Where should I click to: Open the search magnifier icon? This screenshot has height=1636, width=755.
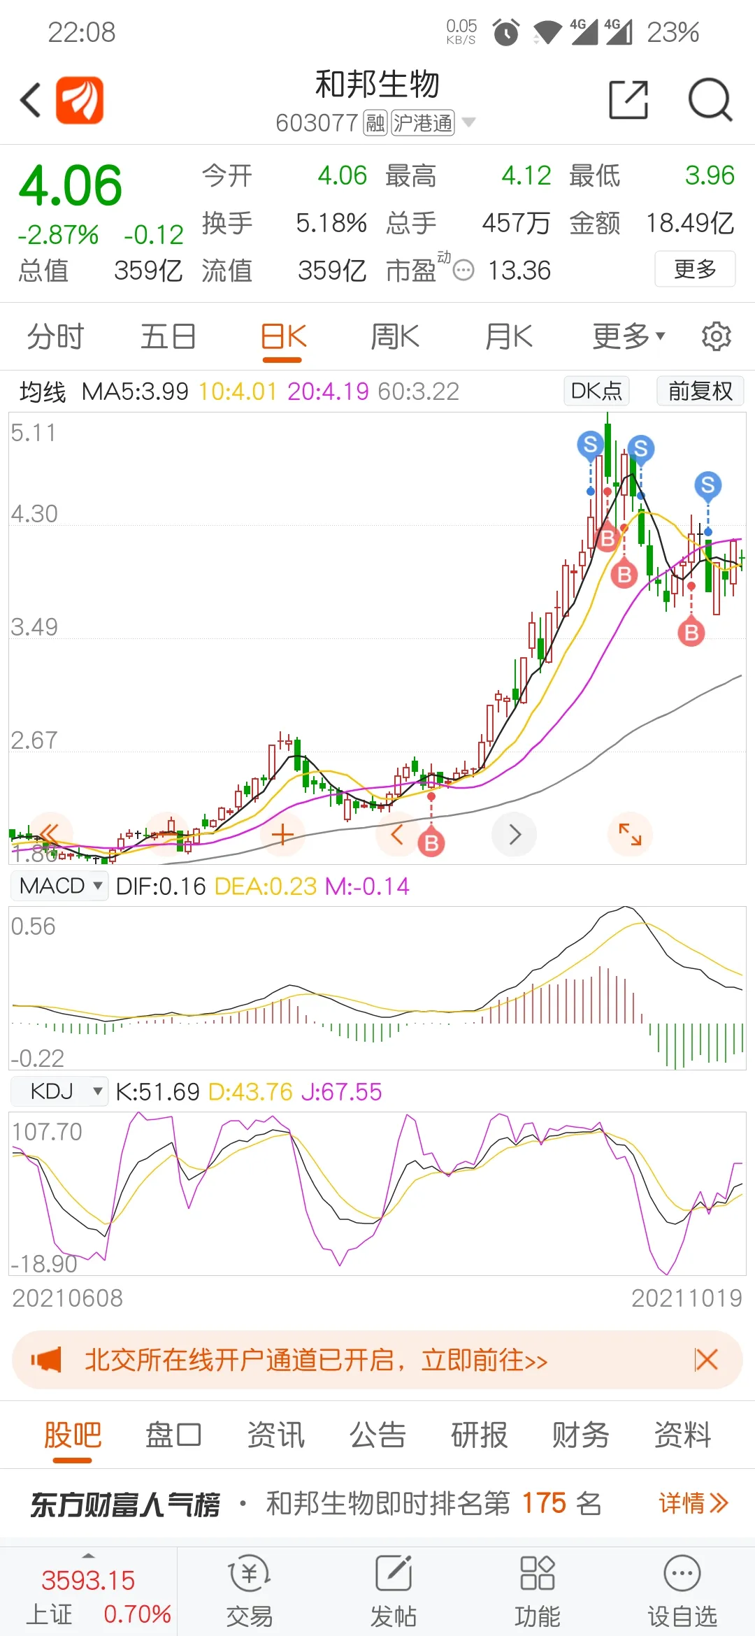710,100
